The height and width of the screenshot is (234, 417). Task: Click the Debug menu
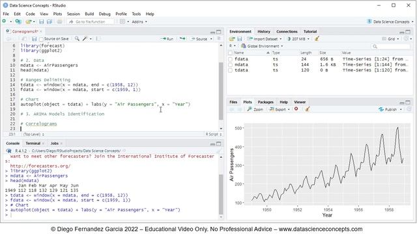pos(104,14)
